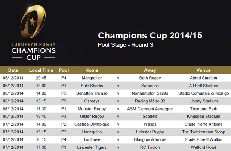Click the Champions Cup 2014/15 title
Image resolution: width=231 pixels, height=151 pixels.
[150, 36]
